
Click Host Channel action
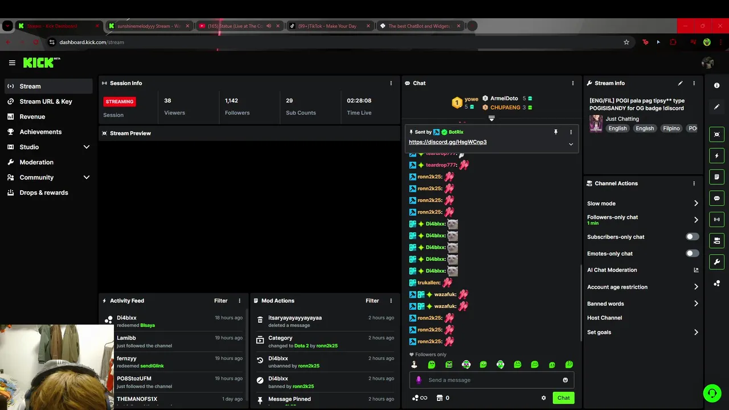coord(604,318)
